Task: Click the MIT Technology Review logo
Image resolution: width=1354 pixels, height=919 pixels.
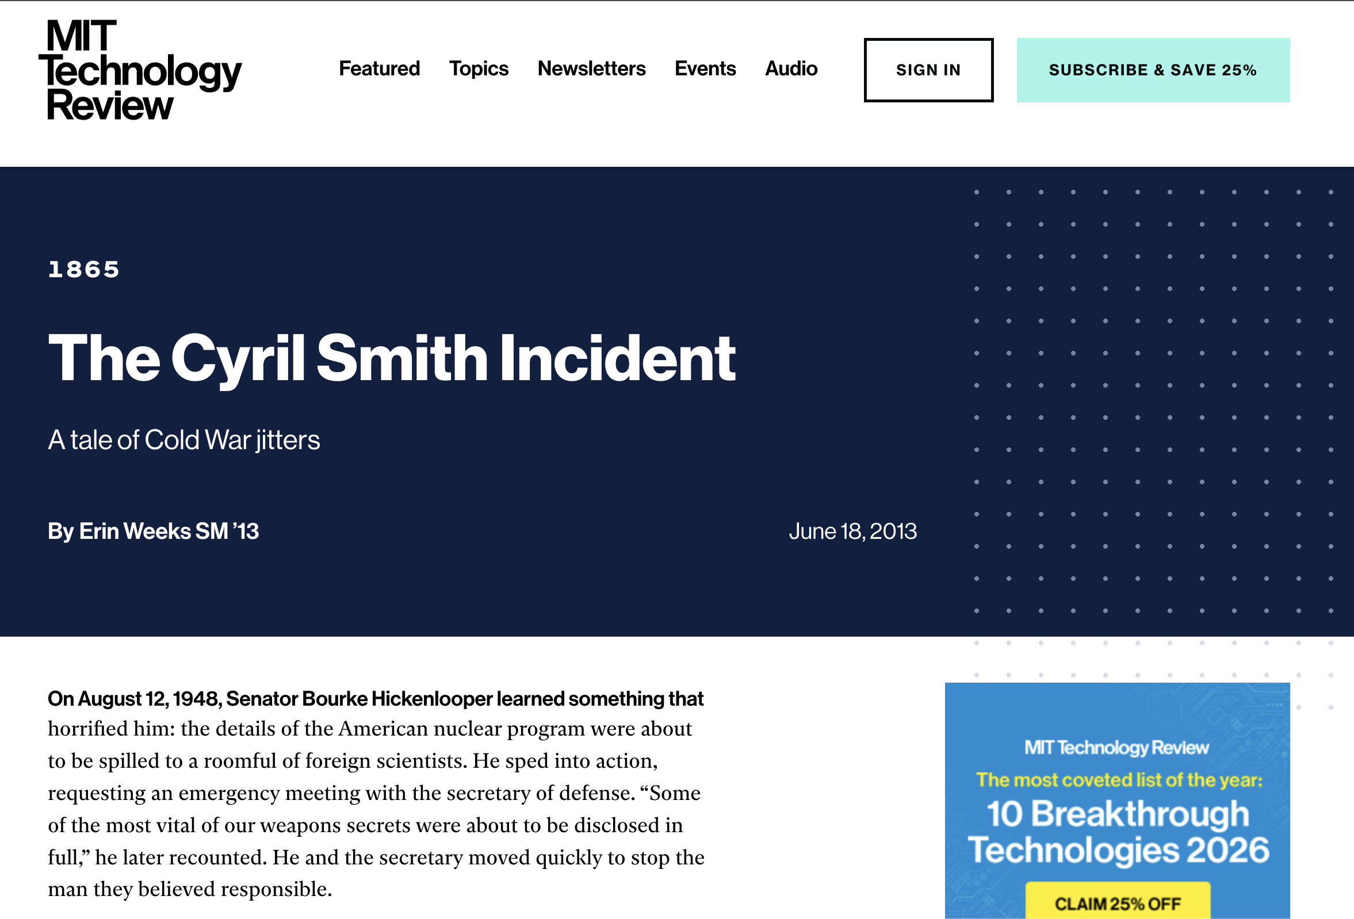Action: [139, 70]
